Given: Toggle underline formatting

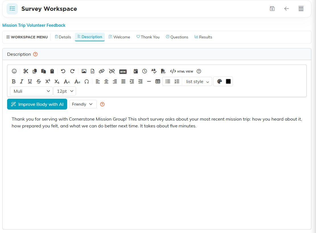Looking at the screenshot, I should click(30, 81).
